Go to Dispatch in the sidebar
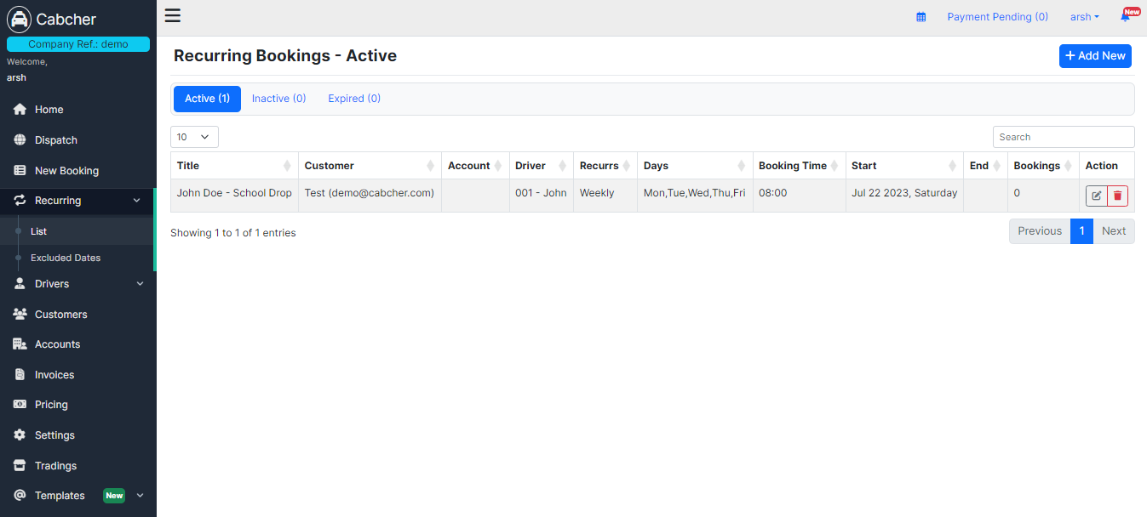 click(55, 140)
